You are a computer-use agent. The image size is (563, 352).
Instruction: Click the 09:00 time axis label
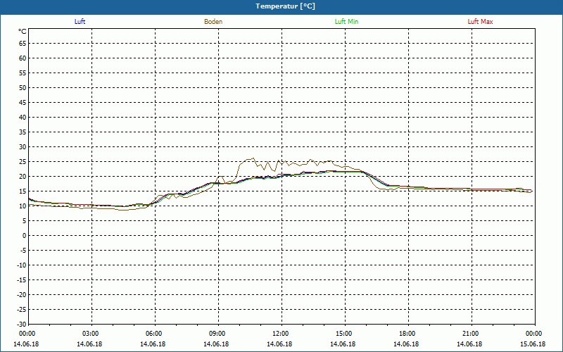[x=217, y=334]
